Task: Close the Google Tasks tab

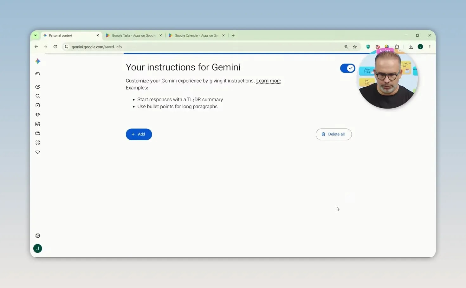Action: click(x=160, y=35)
